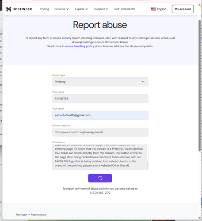Click the Report abuse heading
Viewport: 202px width, 221px height.
[x=100, y=25]
